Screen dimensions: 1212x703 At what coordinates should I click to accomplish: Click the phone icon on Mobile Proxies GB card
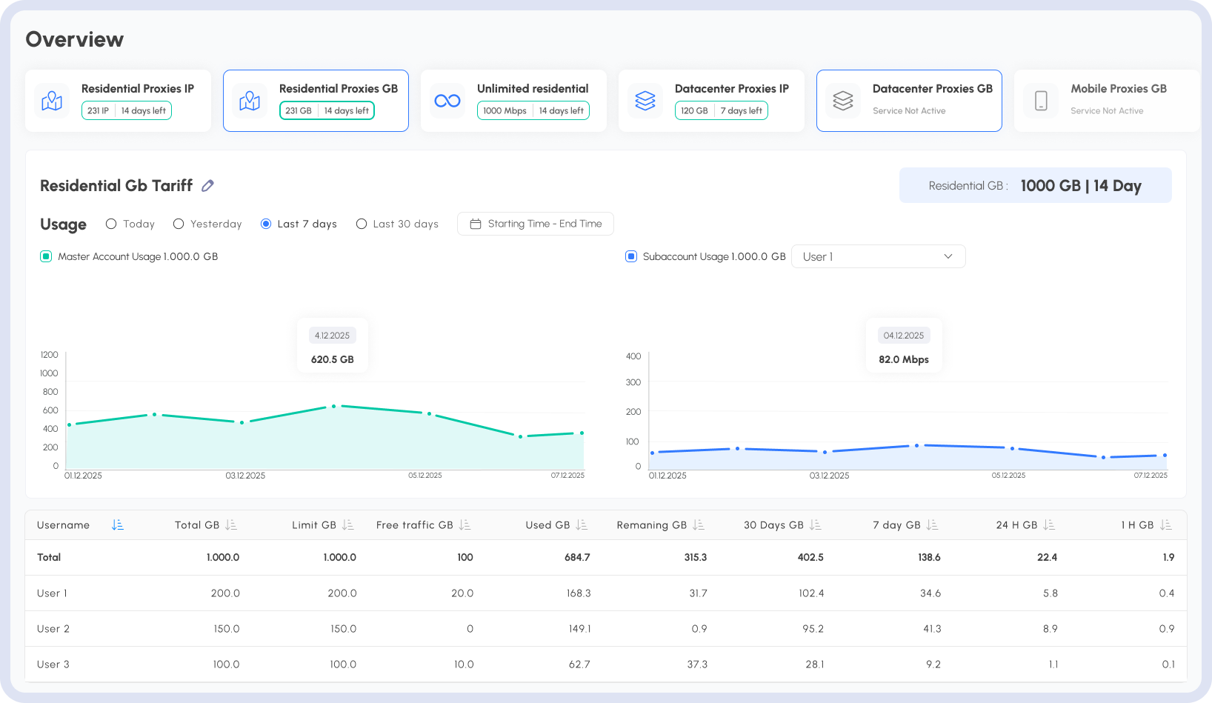coord(1041,101)
